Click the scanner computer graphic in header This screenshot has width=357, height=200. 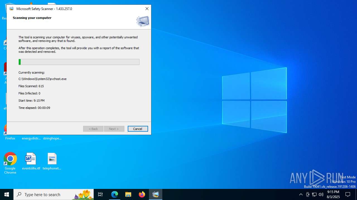(x=143, y=21)
